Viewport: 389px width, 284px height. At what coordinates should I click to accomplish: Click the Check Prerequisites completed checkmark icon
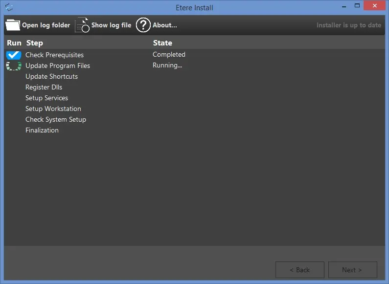click(14, 55)
